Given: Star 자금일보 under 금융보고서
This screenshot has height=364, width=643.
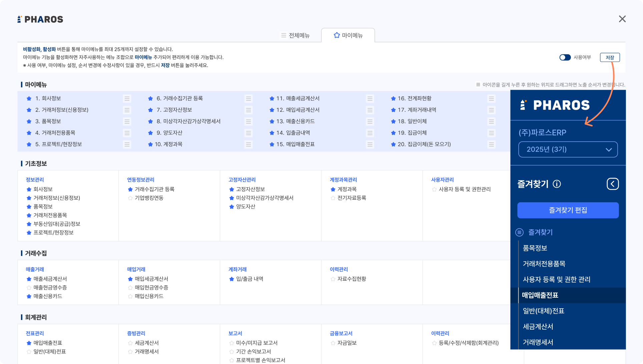Looking at the screenshot, I should [x=333, y=343].
